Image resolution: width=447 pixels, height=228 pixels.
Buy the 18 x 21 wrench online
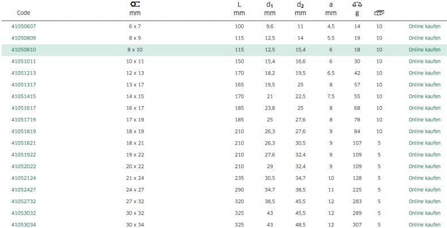(424, 143)
